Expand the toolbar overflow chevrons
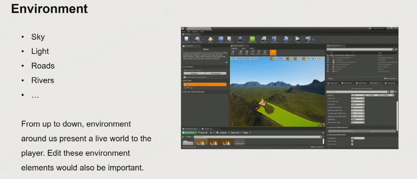This screenshot has width=417, height=179. tap(313, 39)
